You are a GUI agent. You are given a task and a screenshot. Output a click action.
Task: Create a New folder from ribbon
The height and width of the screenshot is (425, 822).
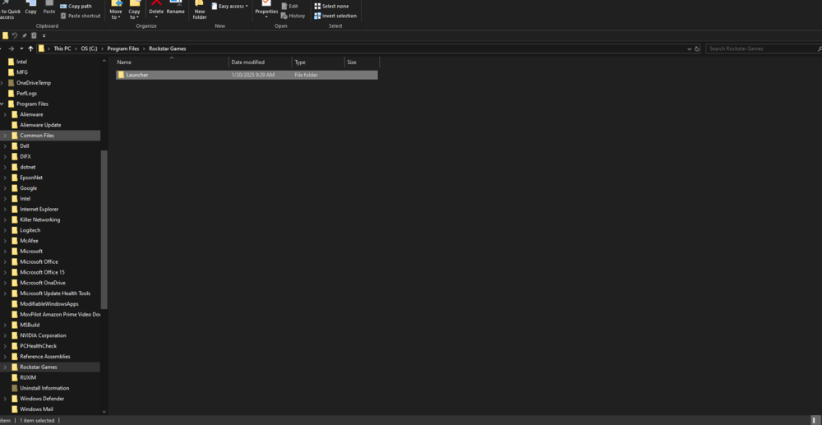coord(199,10)
